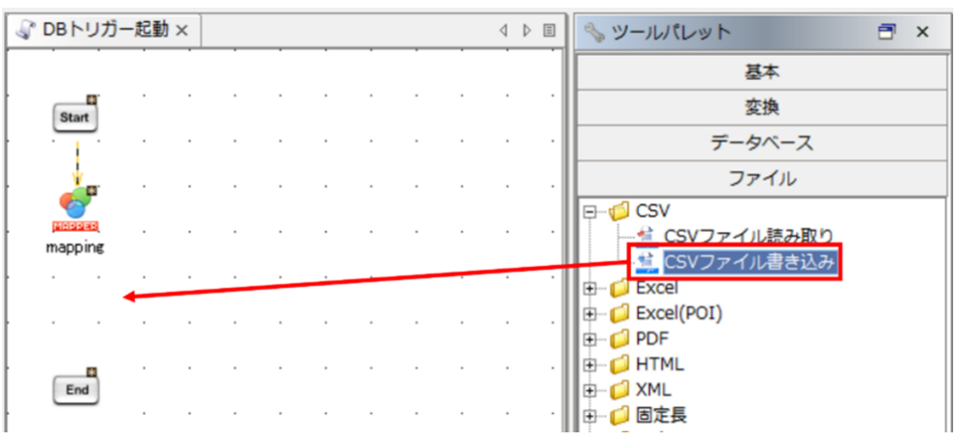Click the XML folder icon
Image resolution: width=957 pixels, height=441 pixels.
pyautogui.click(x=619, y=389)
